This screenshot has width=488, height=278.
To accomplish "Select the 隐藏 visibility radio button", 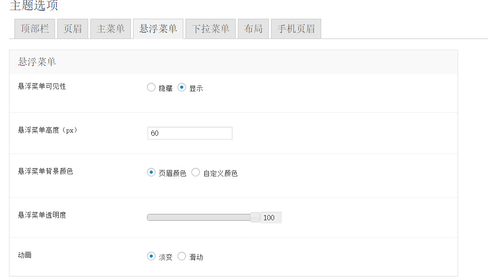I will coord(151,88).
